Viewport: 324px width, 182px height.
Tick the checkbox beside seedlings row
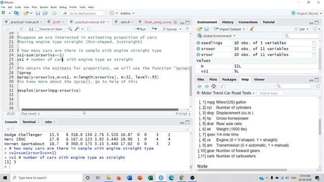click(x=314, y=43)
